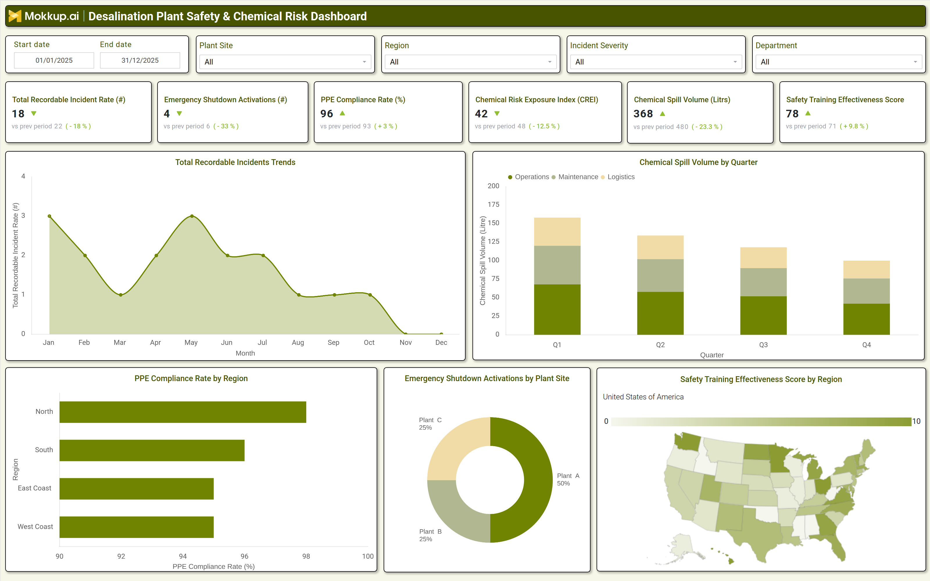Open the Region filter dropdown

[471, 62]
